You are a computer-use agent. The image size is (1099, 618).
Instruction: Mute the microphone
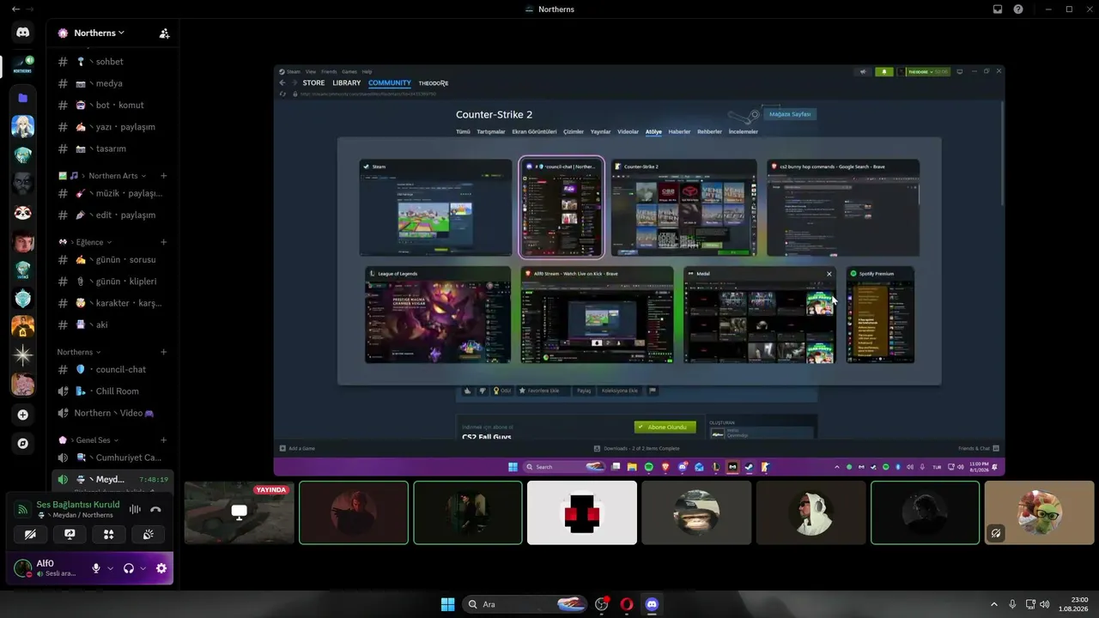pos(96,568)
